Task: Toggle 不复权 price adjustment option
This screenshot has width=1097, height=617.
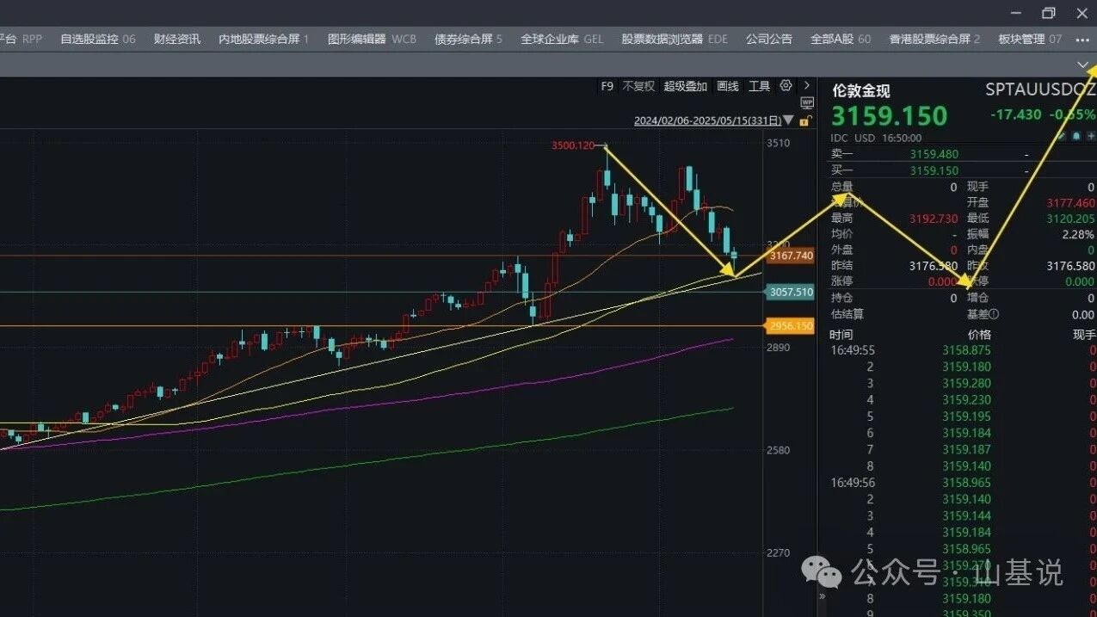Action: point(638,86)
